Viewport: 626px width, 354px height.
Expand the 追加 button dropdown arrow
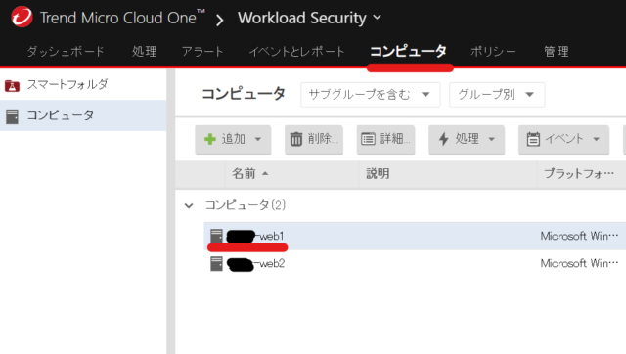tap(258, 139)
